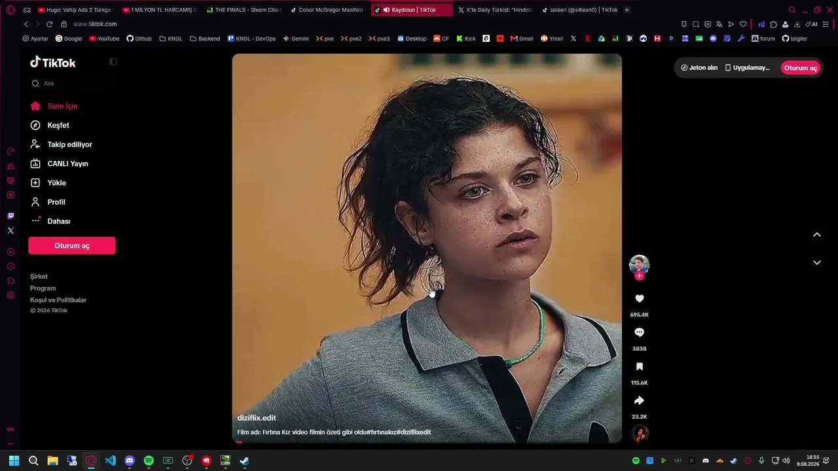The width and height of the screenshot is (838, 471).
Task: Switch to the Hugo: Vahşi Ada 2 tab
Action: 75,10
